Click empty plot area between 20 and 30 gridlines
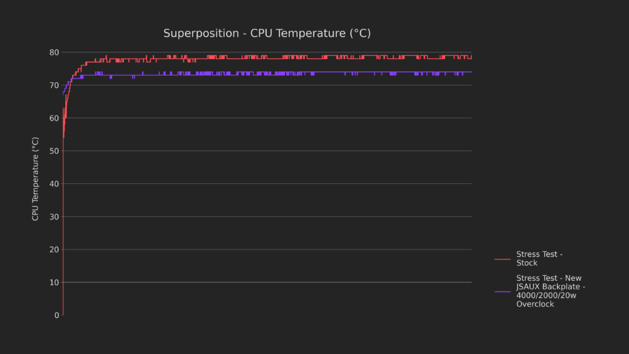 click(x=264, y=234)
